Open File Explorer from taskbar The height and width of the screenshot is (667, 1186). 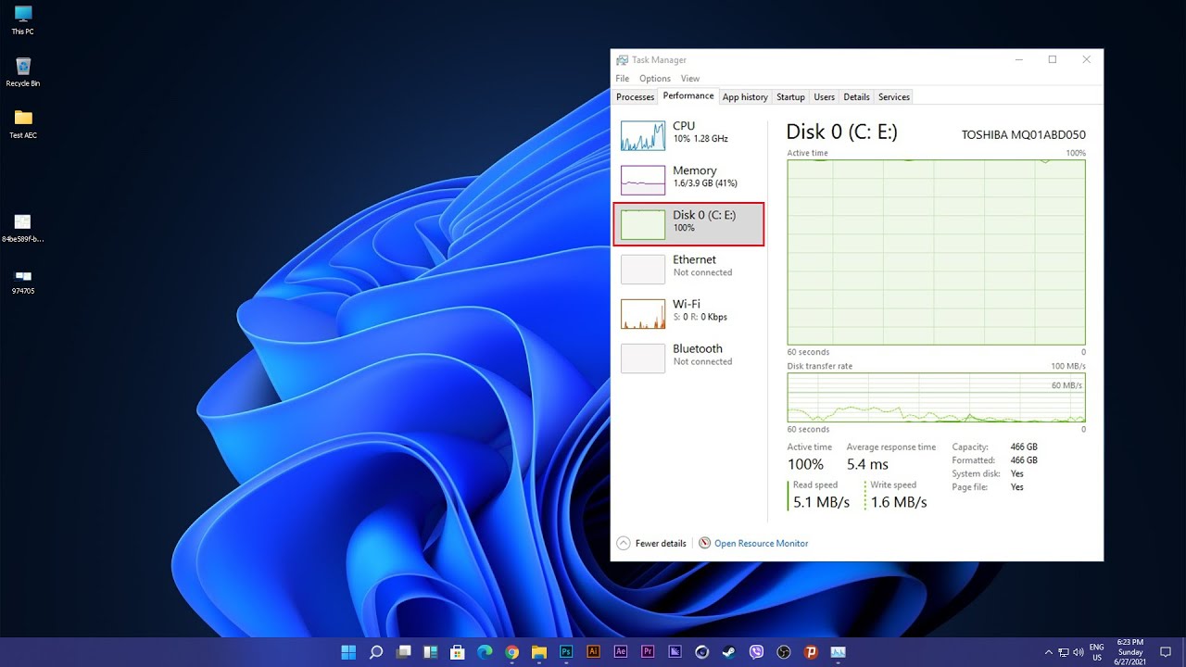click(x=538, y=652)
